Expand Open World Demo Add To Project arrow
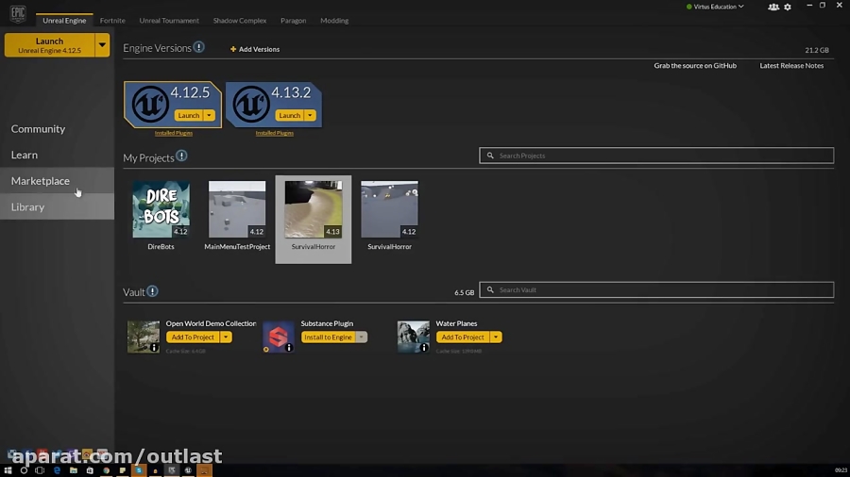The image size is (850, 477). tap(226, 337)
